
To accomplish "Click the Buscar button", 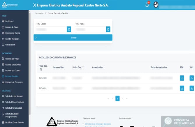I will (73, 38).
